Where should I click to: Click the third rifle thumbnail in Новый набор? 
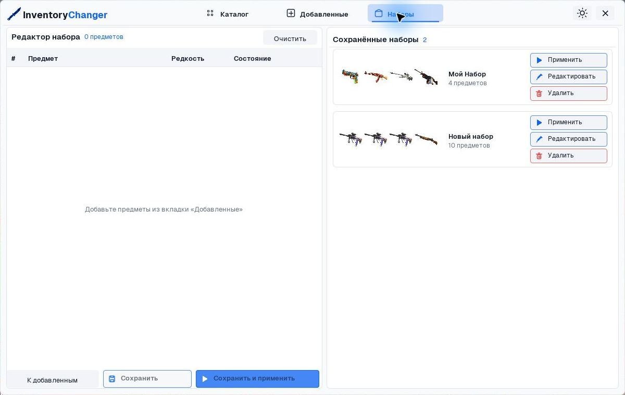click(401, 139)
